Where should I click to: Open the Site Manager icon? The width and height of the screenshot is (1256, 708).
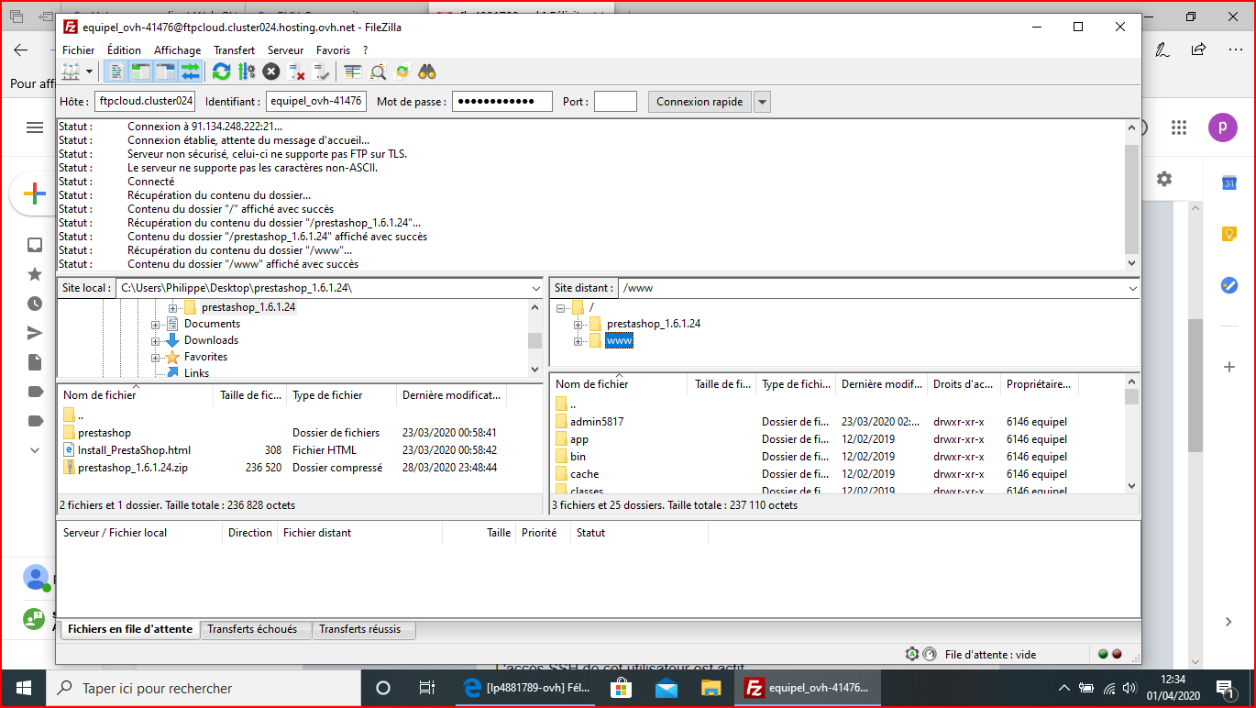click(70, 72)
